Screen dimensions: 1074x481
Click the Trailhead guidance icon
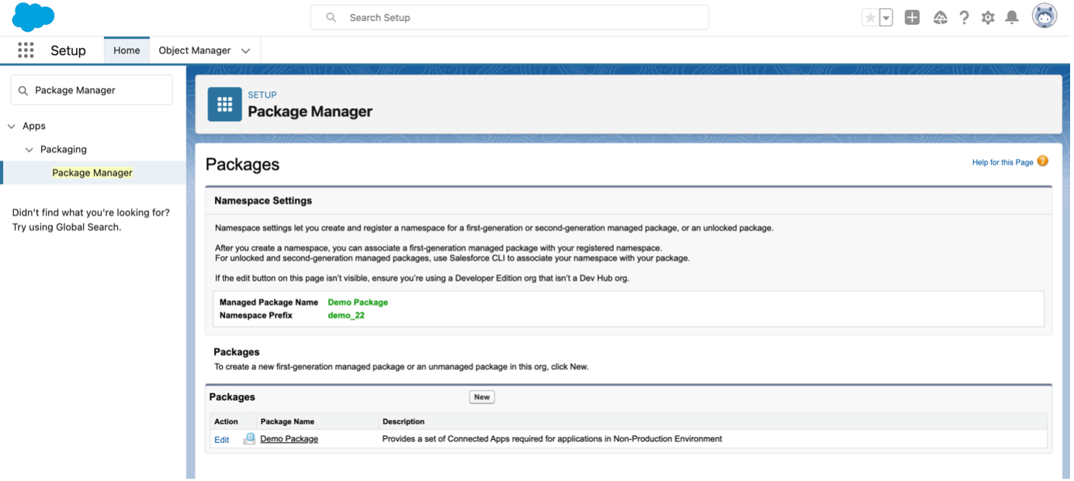tap(940, 17)
